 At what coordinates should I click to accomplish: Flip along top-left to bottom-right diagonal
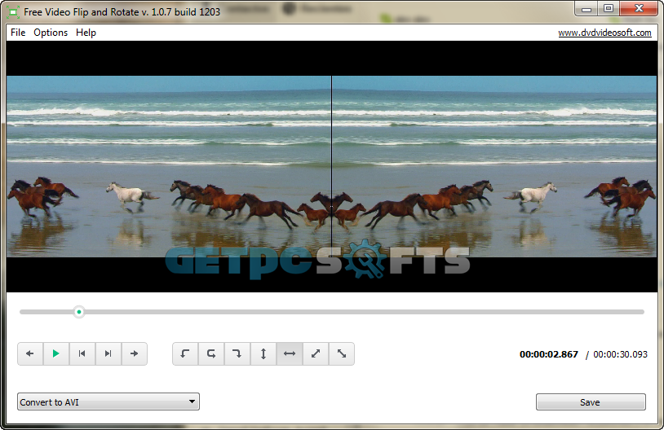pyautogui.click(x=342, y=353)
